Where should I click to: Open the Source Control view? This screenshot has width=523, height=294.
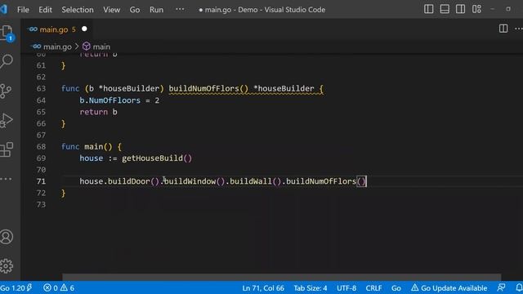coord(6,91)
